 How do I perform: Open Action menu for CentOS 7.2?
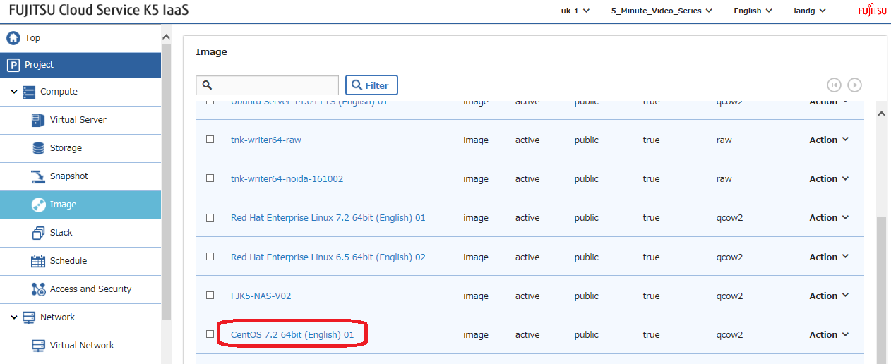click(828, 334)
